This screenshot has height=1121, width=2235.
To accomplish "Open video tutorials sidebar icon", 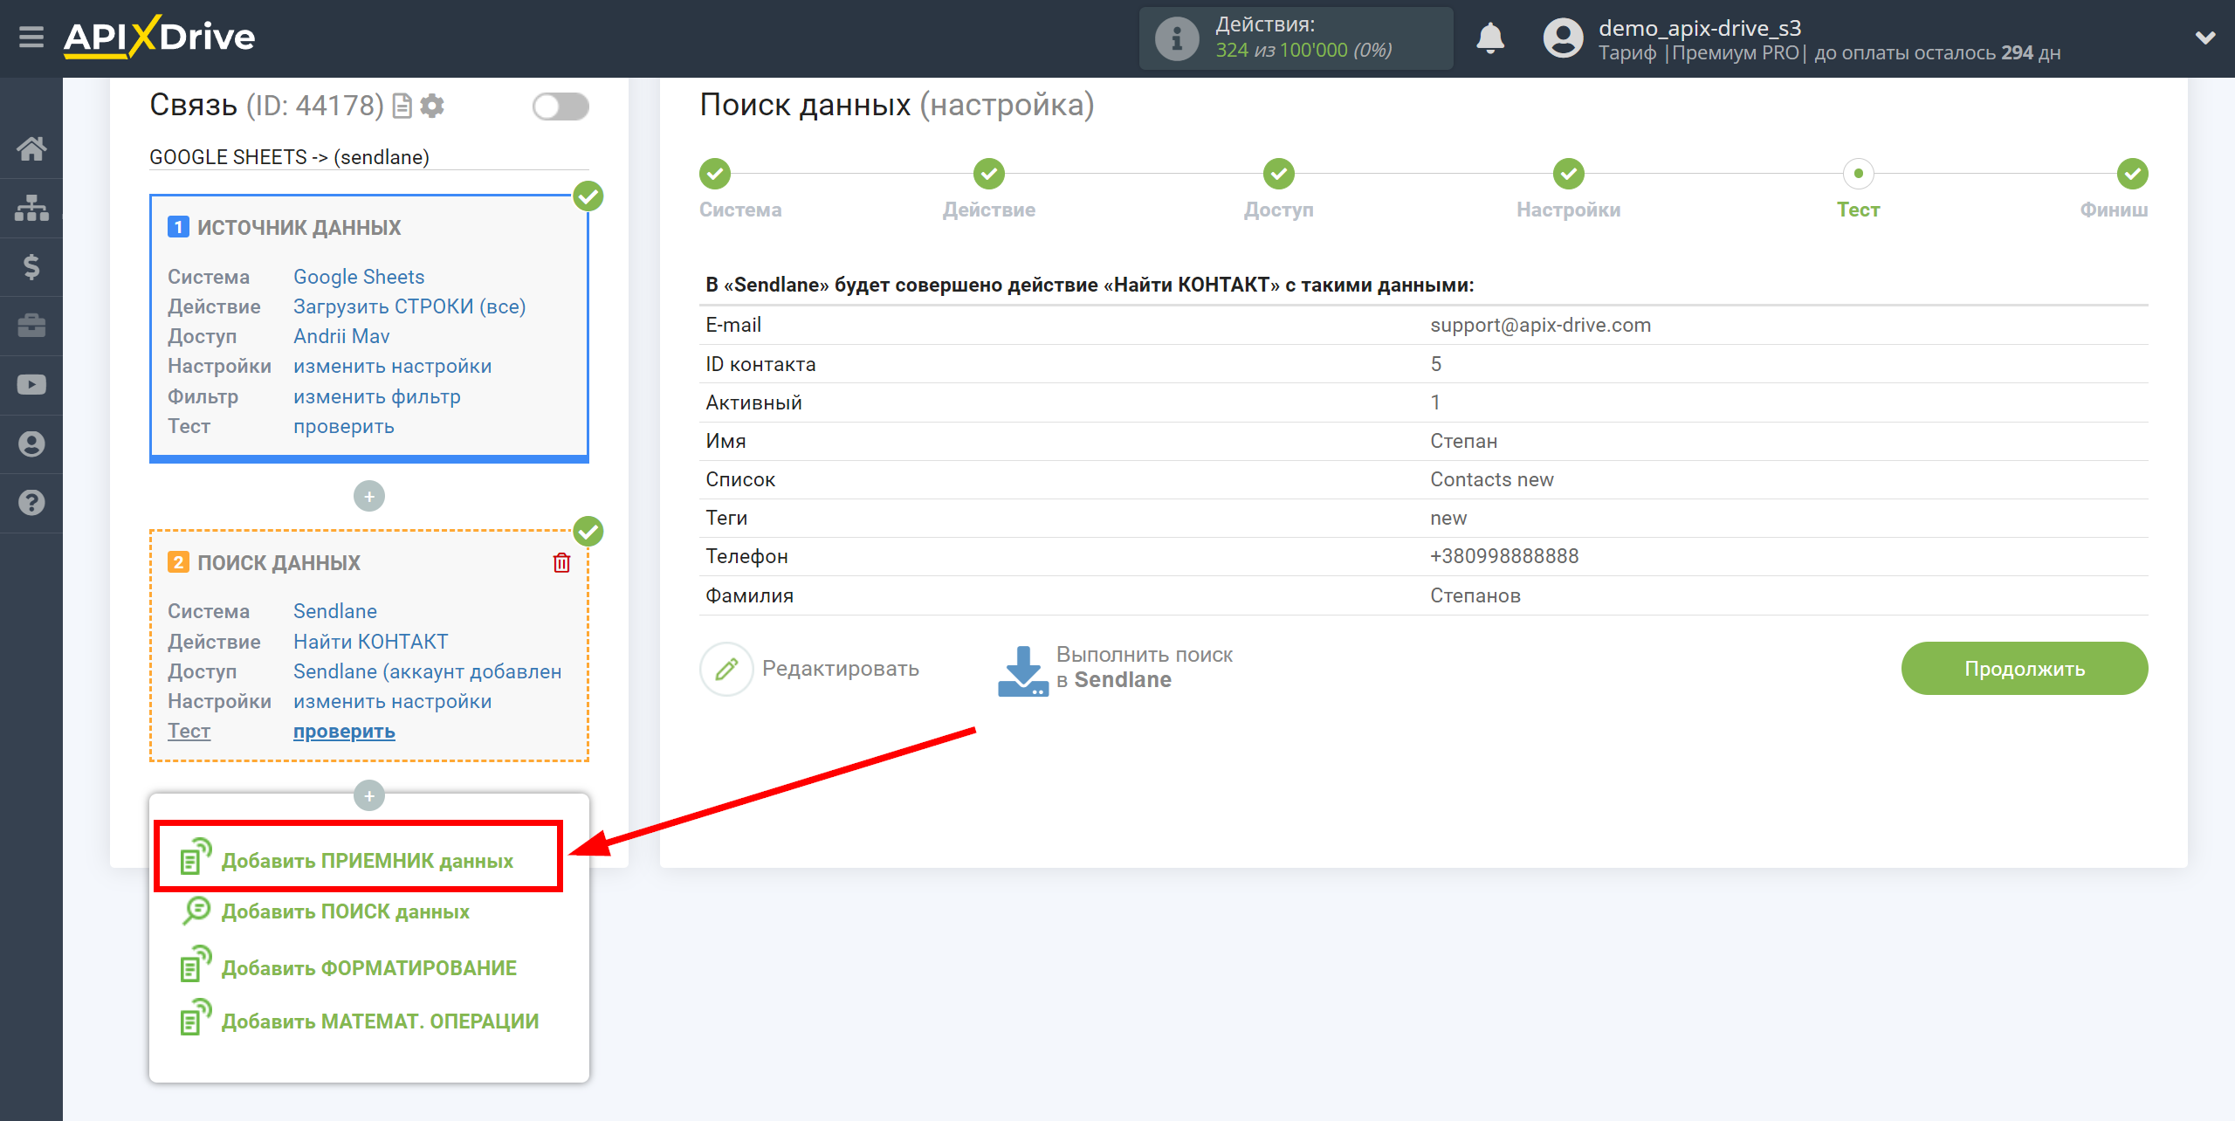I will click(31, 385).
